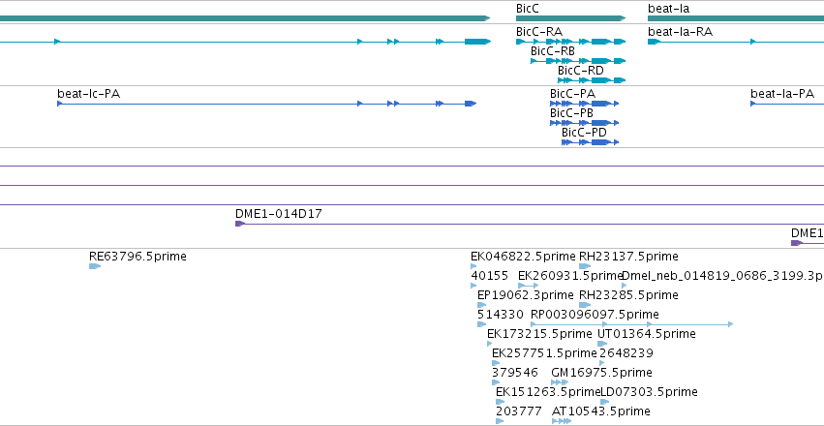824x426 pixels.
Task: Select the BicC-PA protein label
Action: [x=573, y=94]
